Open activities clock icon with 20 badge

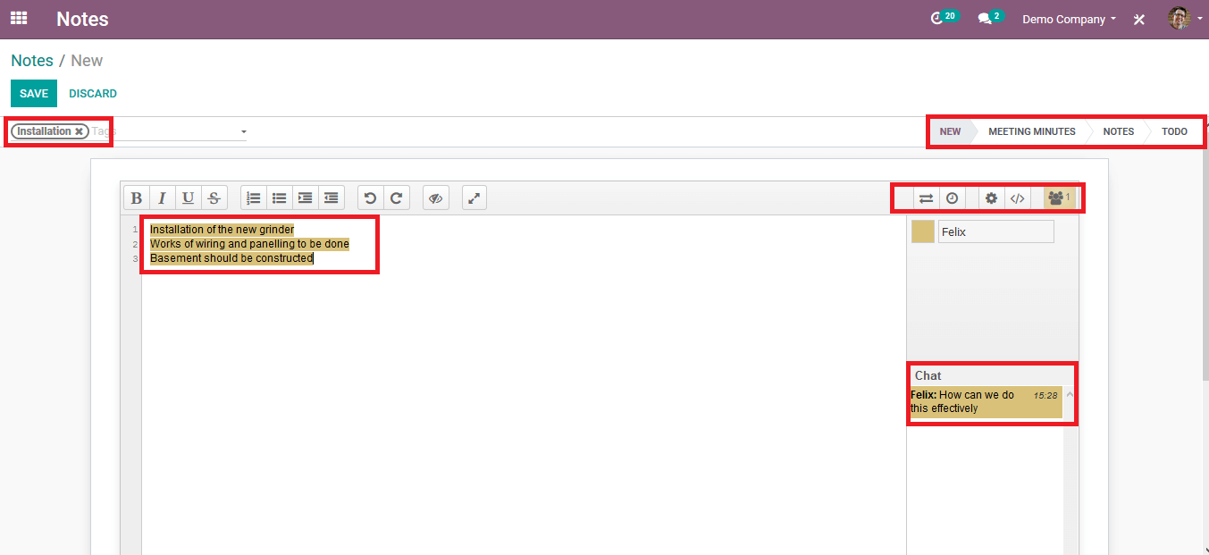coord(944,18)
